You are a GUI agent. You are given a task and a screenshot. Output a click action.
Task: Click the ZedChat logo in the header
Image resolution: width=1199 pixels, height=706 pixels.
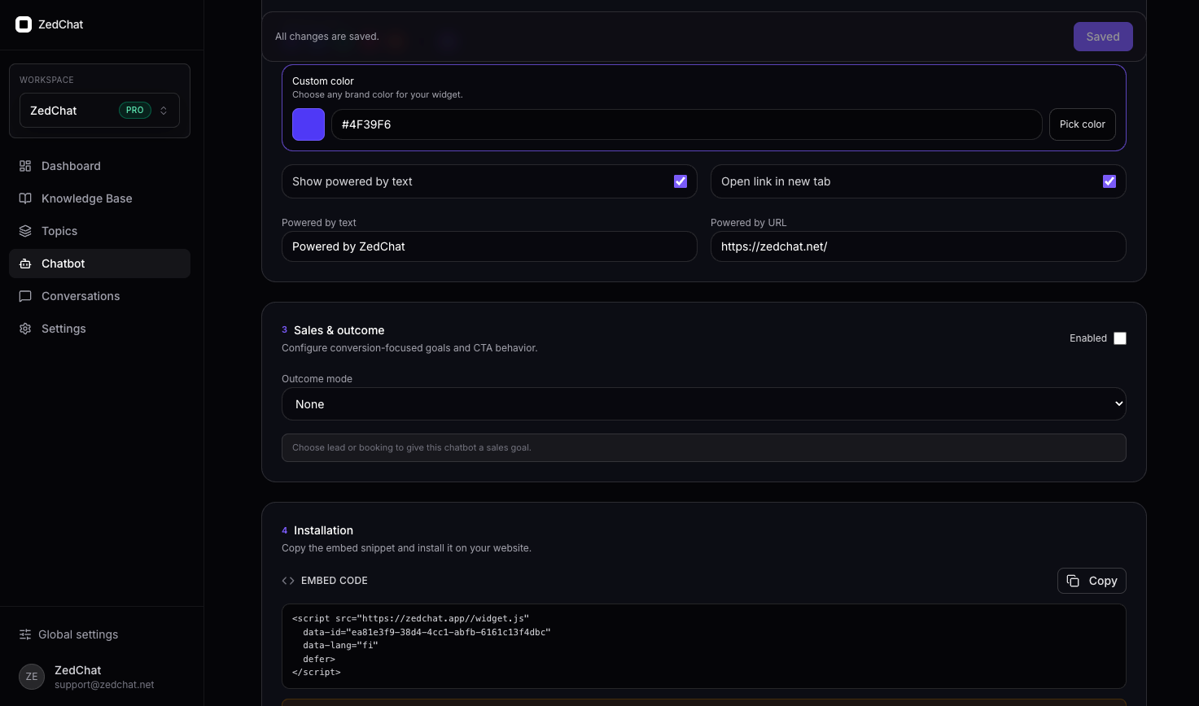click(24, 24)
